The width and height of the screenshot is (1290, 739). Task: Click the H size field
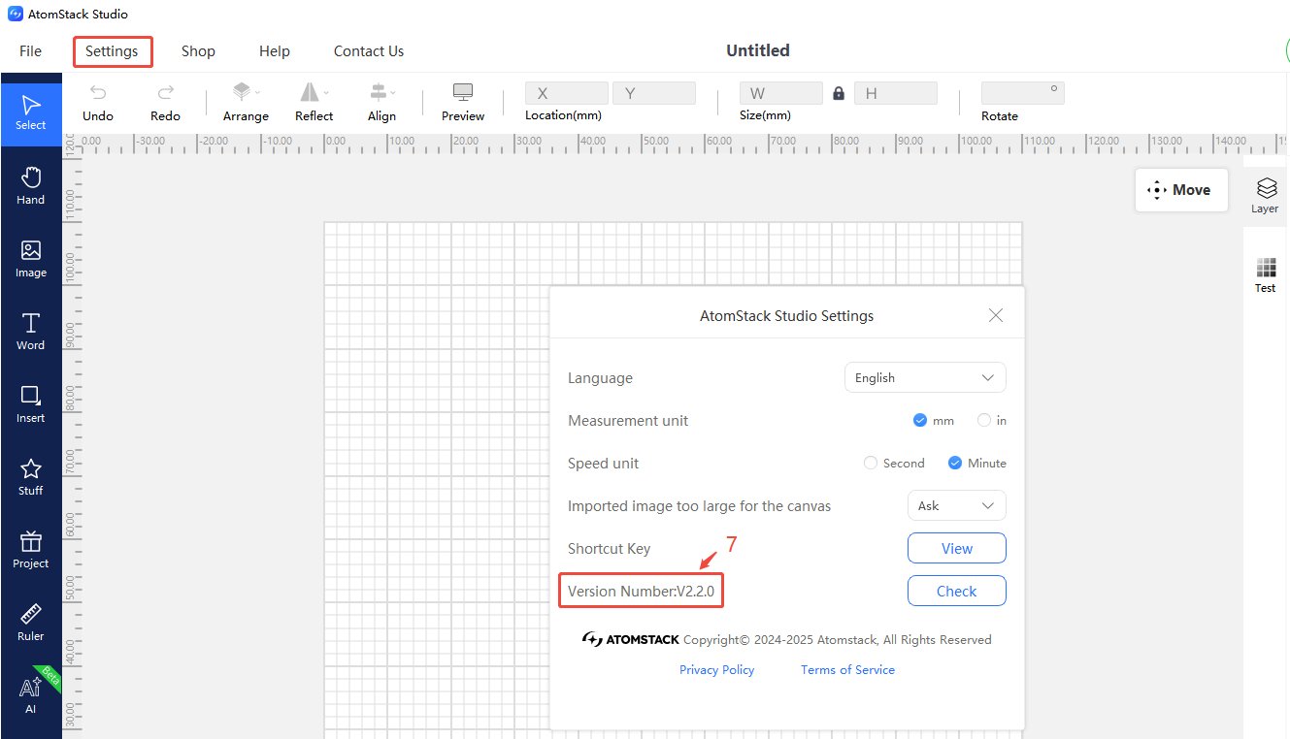tap(896, 93)
